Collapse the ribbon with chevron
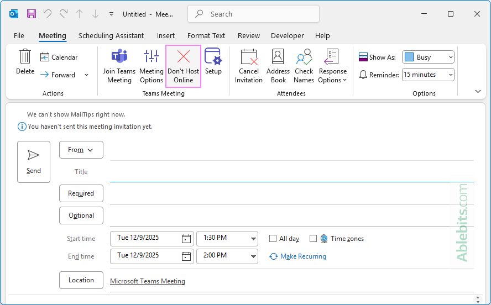 pos(478,91)
